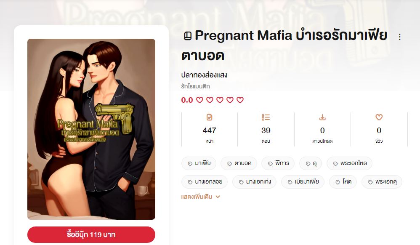Buy the ebook for 119 บาท
Viewport: 420px width, 245px height.
tap(91, 234)
